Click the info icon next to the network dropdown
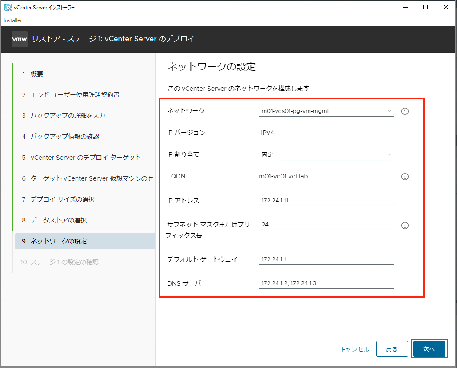The height and width of the screenshot is (368, 457). point(405,111)
